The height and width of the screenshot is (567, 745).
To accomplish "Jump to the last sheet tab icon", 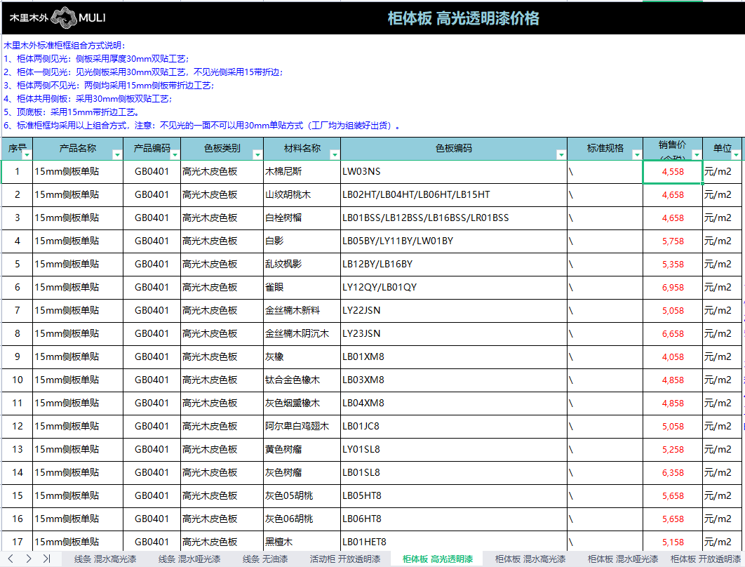I will [x=46, y=559].
